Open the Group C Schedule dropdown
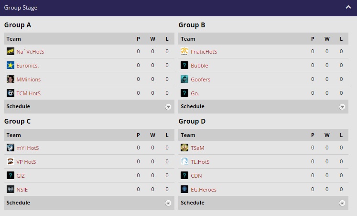357x216 pixels. pos(168,203)
